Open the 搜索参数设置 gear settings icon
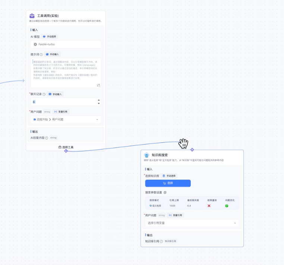284x265 pixels. tap(165, 192)
